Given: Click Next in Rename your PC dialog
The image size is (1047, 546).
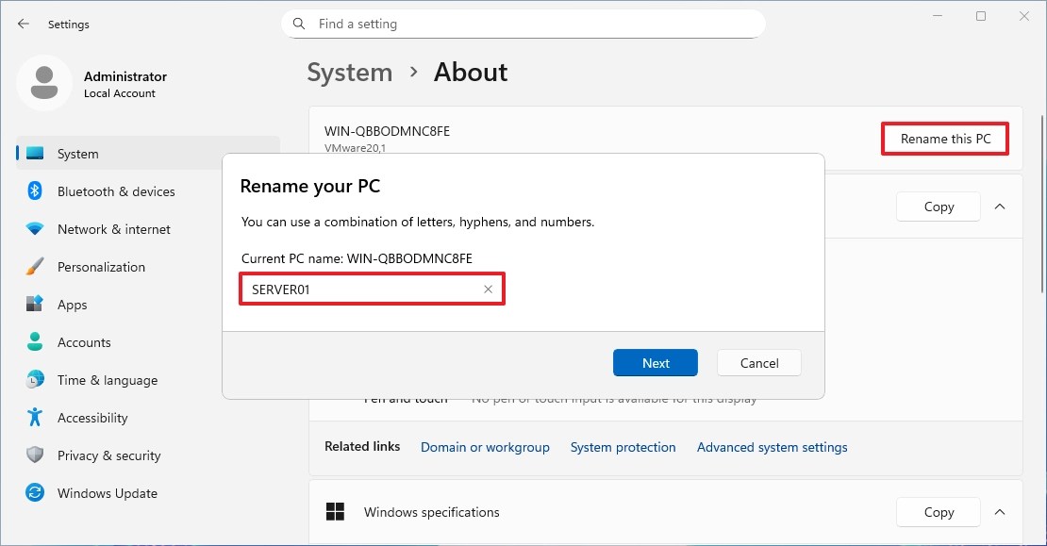Looking at the screenshot, I should point(655,363).
